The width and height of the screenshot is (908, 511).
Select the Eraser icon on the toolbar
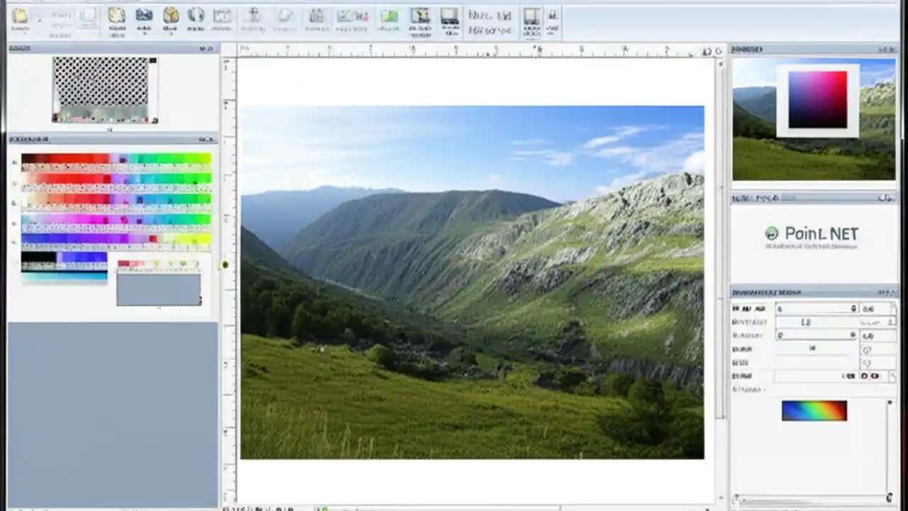coord(285,18)
